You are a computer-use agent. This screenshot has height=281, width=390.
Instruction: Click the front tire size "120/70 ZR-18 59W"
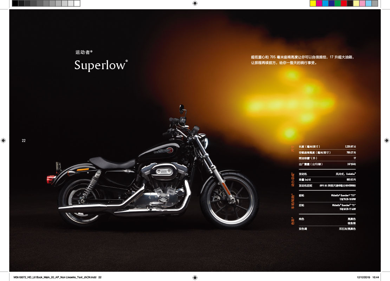347,199
